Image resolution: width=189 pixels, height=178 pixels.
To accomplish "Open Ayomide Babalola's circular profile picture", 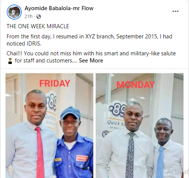I will [x=14, y=12].
